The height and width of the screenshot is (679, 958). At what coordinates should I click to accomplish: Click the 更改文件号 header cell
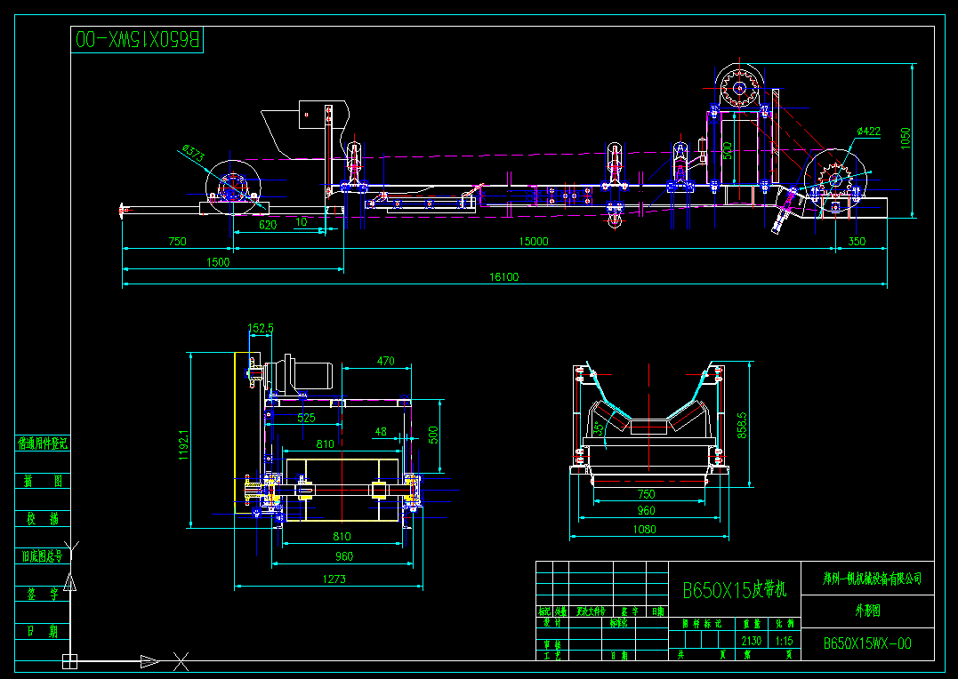pyautogui.click(x=591, y=611)
